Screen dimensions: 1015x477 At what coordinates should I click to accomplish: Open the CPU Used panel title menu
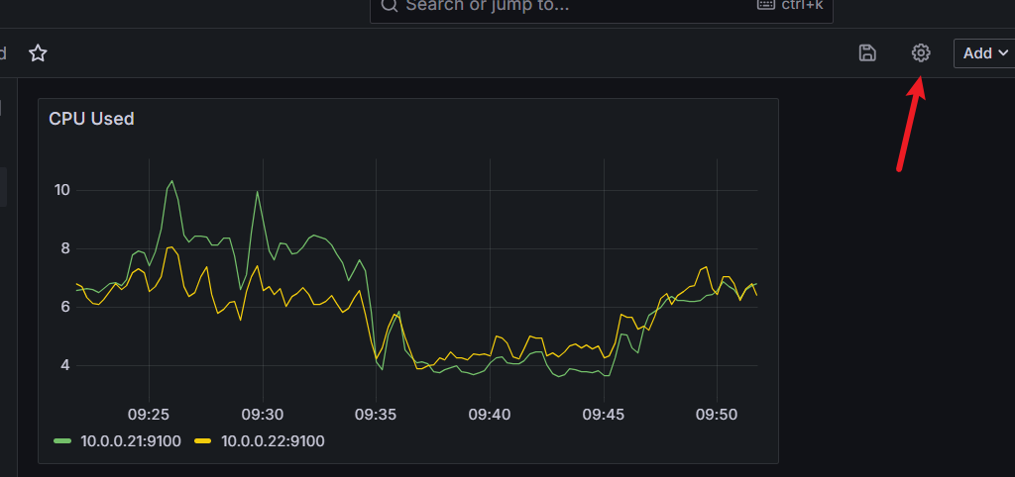(91, 119)
